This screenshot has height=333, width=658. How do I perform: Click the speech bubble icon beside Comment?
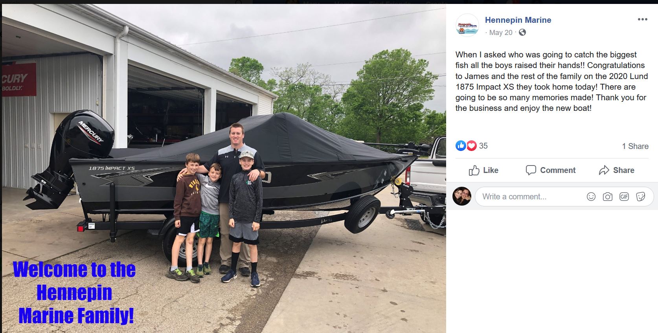pyautogui.click(x=531, y=170)
